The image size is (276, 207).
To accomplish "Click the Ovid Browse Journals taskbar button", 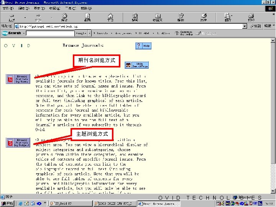I will pos(159,204).
